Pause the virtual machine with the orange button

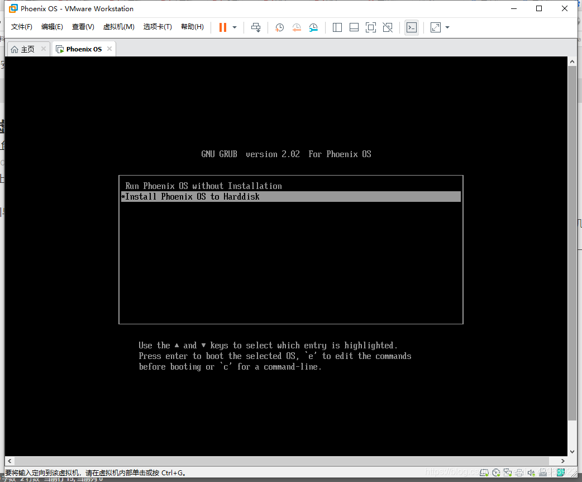(x=223, y=27)
